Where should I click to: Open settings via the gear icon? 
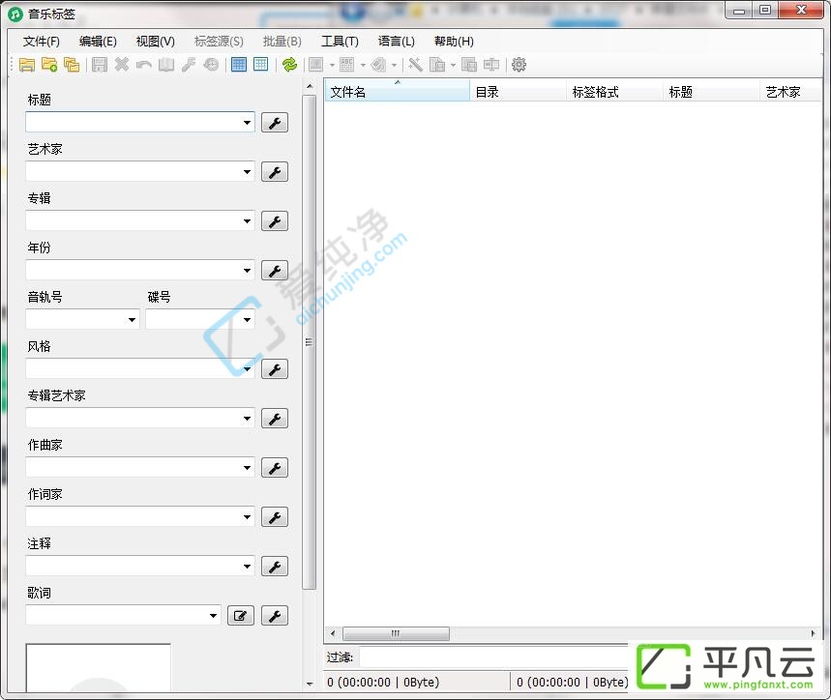[x=519, y=65]
